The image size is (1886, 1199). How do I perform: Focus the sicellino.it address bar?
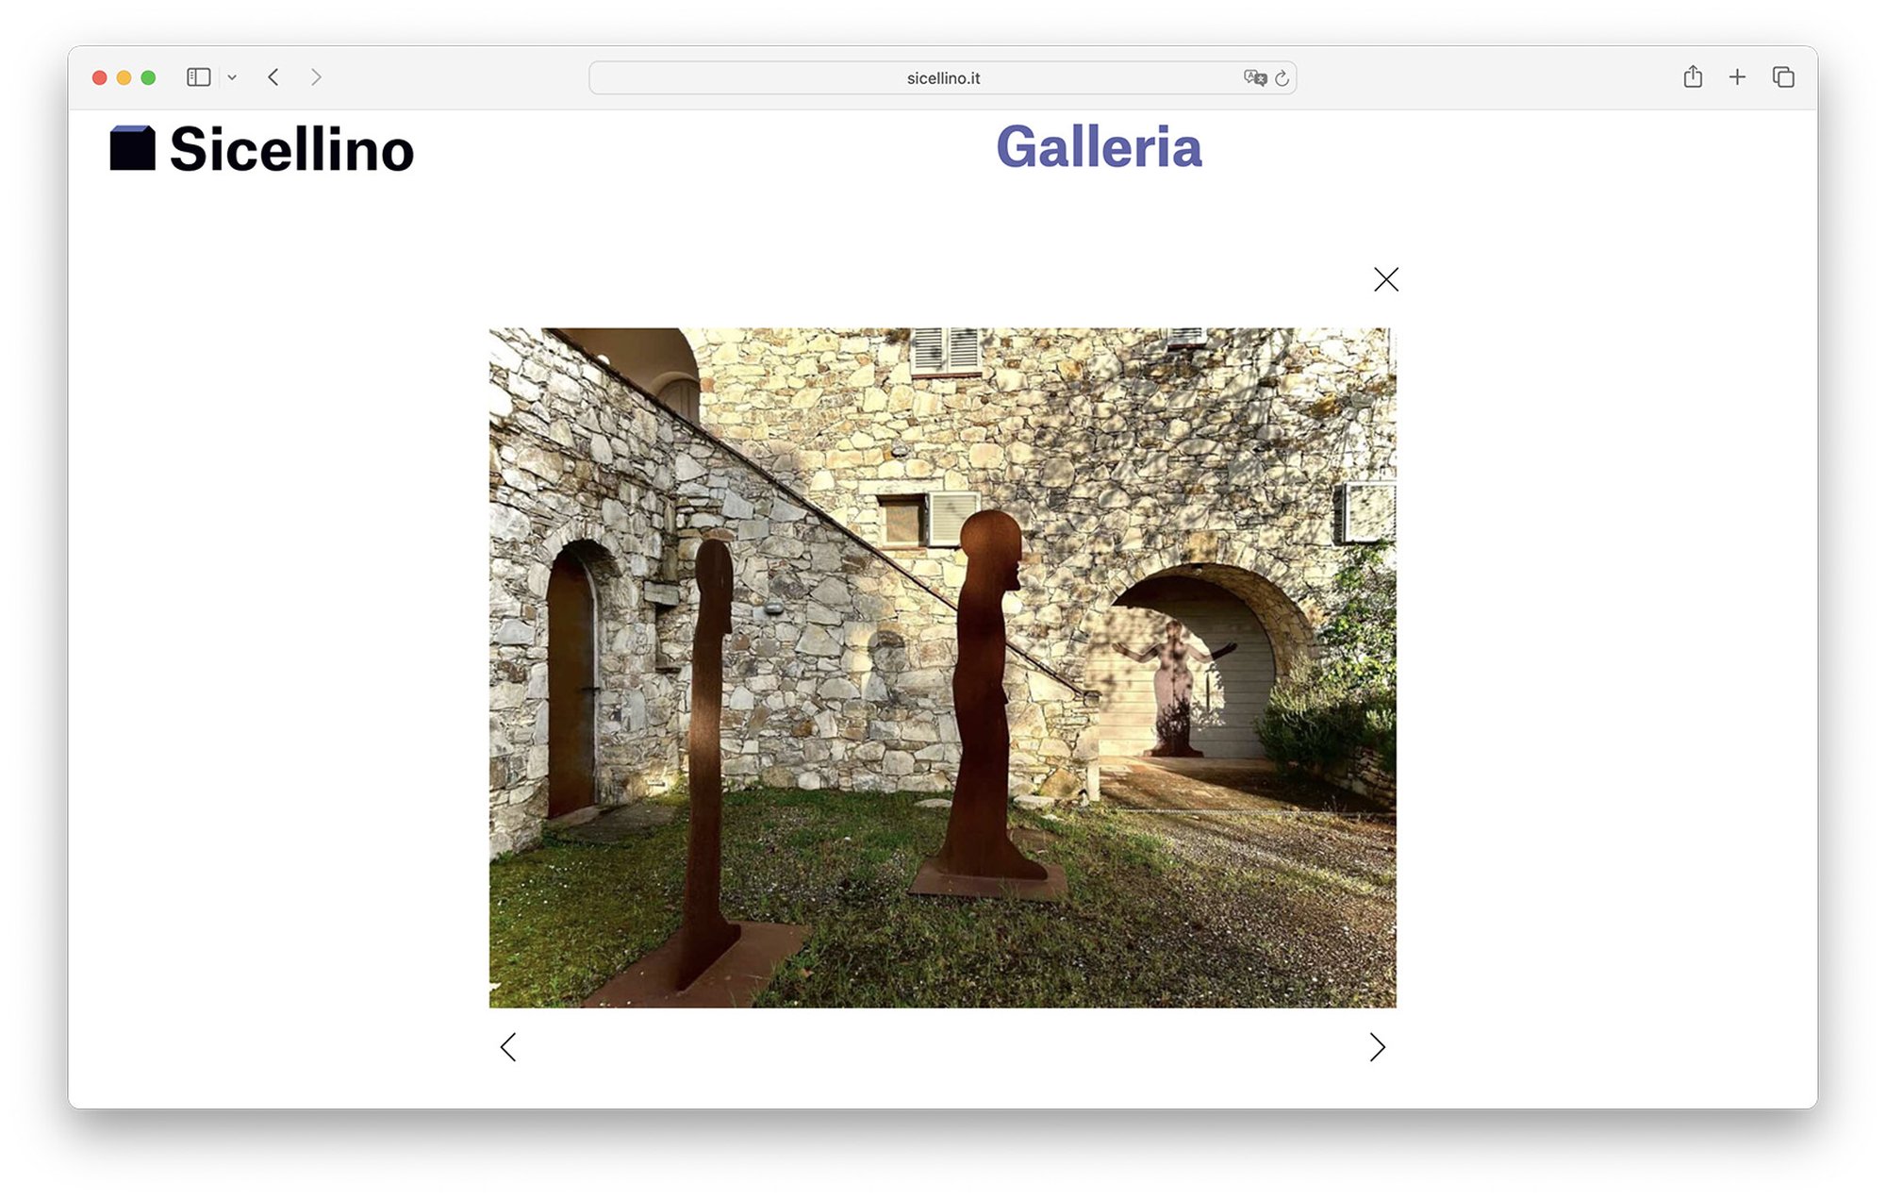coord(943,78)
